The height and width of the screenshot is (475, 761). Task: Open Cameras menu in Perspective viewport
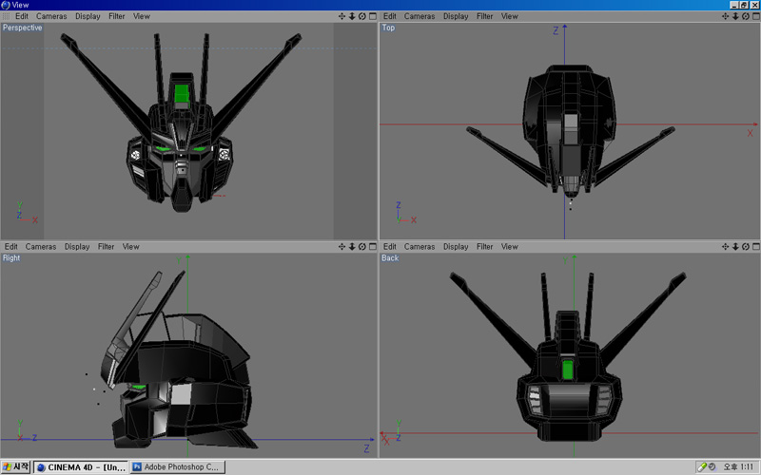tap(51, 16)
